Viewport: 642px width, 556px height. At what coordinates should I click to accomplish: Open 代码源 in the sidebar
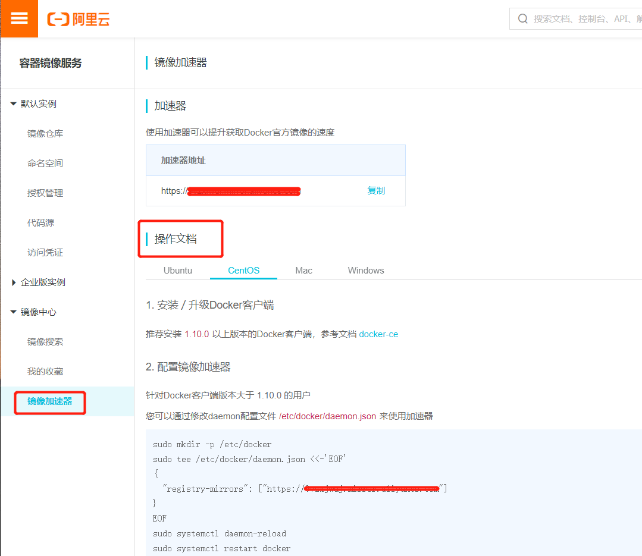40,222
